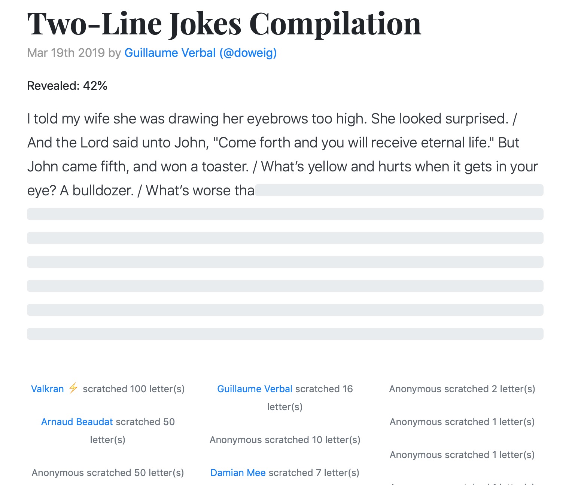Open Damian Mee's profile link

coord(238,473)
